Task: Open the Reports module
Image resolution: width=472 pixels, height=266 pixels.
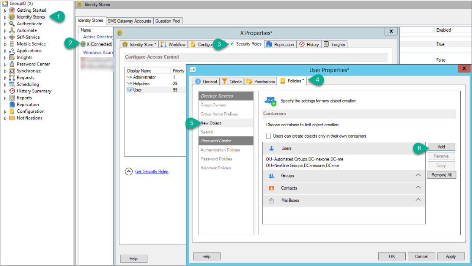Action: pos(24,97)
